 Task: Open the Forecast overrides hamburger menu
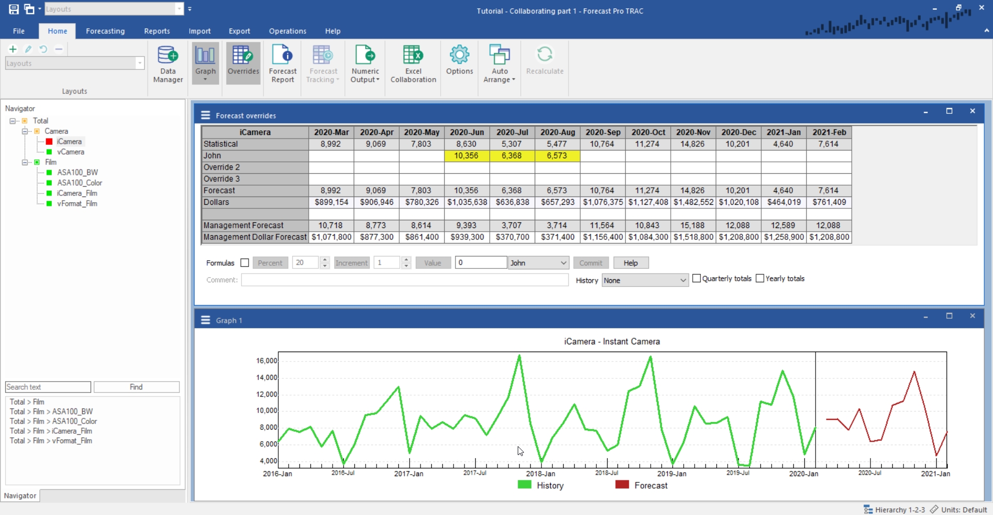[205, 115]
